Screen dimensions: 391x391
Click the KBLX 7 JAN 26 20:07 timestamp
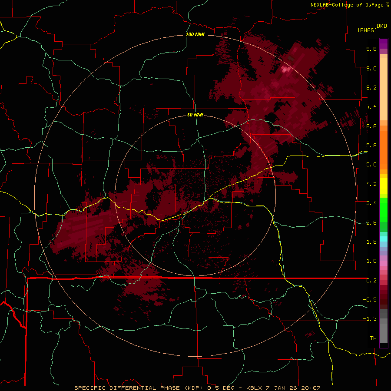point(283,388)
